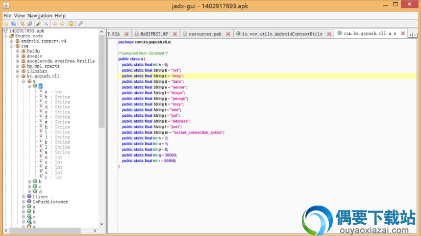This screenshot has height=236, width=421.
Task: Click field icon beside 'e : String'
Action: [x=41, y=111]
